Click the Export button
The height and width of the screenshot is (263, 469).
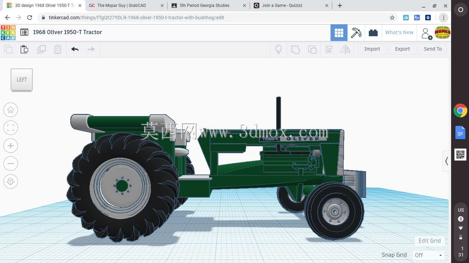[402, 49]
